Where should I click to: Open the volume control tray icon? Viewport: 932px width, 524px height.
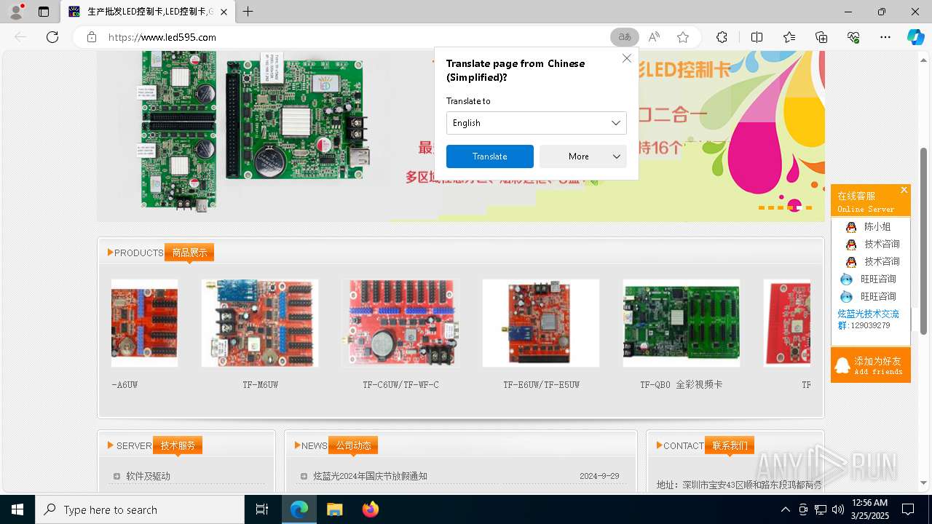pos(838,509)
